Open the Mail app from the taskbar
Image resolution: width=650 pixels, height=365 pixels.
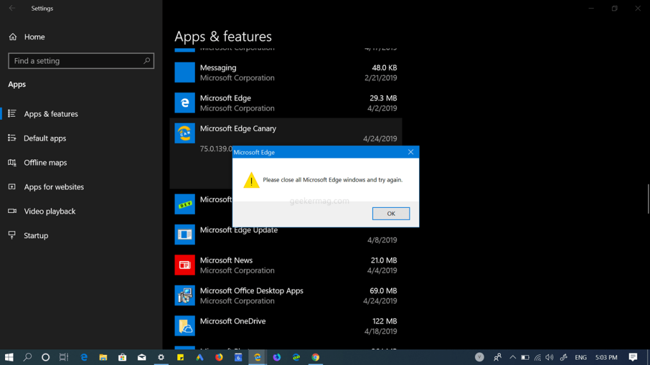[142, 357]
